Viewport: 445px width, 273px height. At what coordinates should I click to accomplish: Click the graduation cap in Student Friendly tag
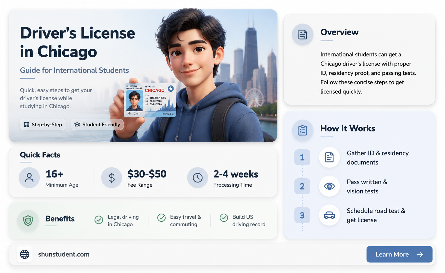pyautogui.click(x=77, y=124)
